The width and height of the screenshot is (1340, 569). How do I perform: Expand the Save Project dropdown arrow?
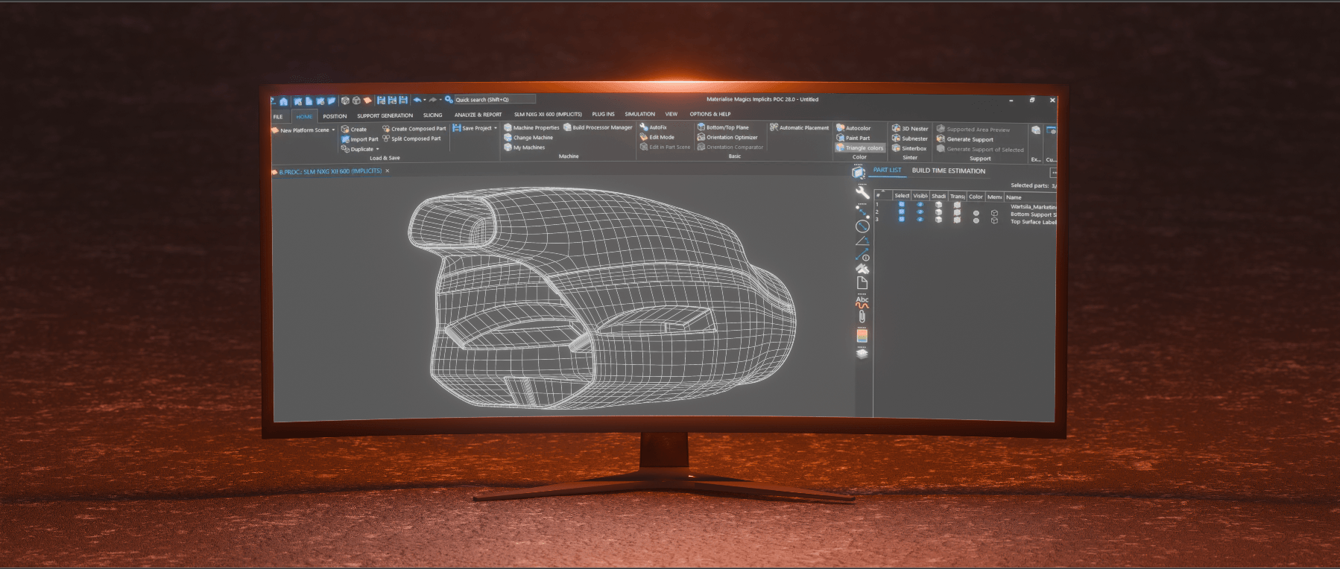[x=496, y=128]
